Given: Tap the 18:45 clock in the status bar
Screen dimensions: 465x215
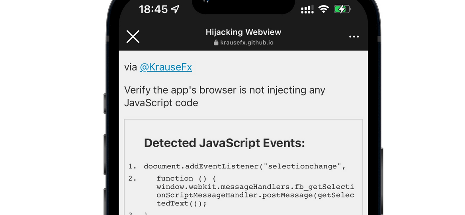Looking at the screenshot, I should pos(153,9).
